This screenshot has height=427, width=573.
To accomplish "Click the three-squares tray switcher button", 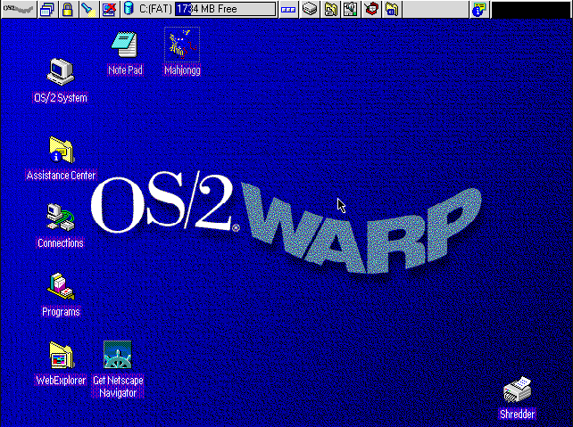I will tap(288, 9).
